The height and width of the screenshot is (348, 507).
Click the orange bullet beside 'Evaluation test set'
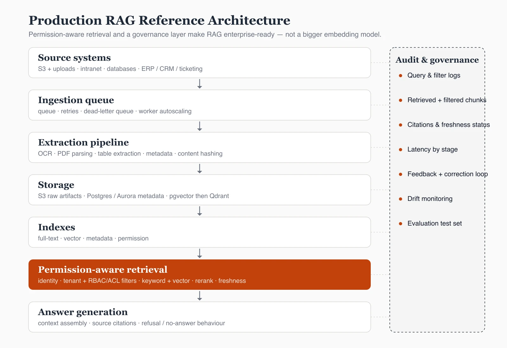pyautogui.click(x=401, y=224)
